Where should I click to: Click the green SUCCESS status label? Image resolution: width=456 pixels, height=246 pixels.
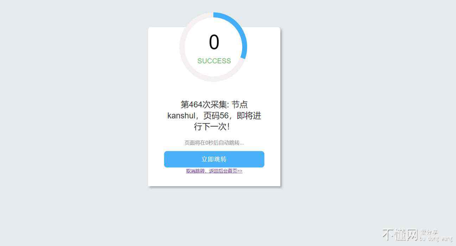click(x=214, y=61)
